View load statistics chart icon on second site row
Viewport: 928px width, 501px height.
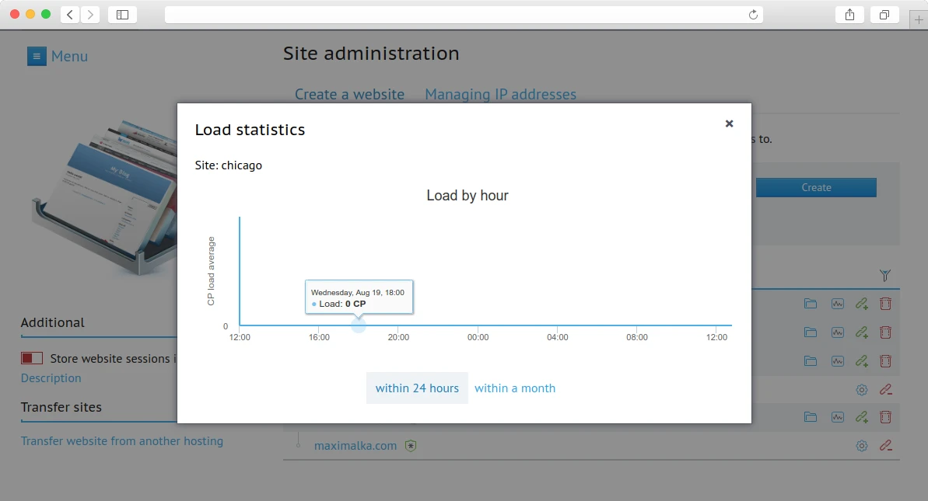pyautogui.click(x=838, y=332)
